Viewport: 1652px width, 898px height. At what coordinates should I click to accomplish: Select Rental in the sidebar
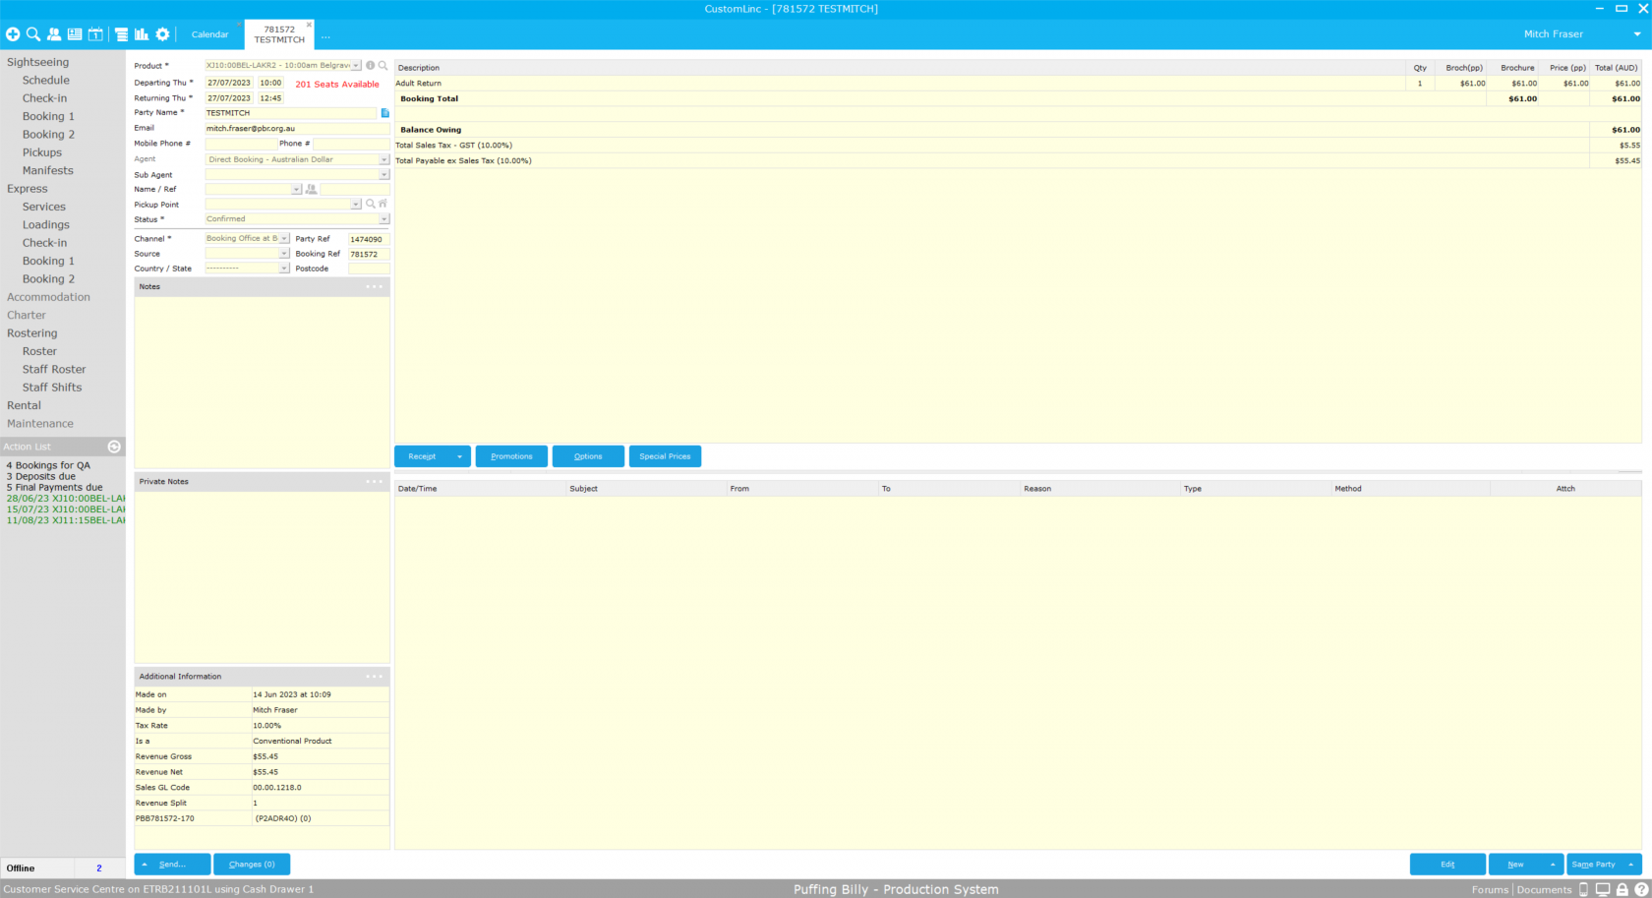25,406
